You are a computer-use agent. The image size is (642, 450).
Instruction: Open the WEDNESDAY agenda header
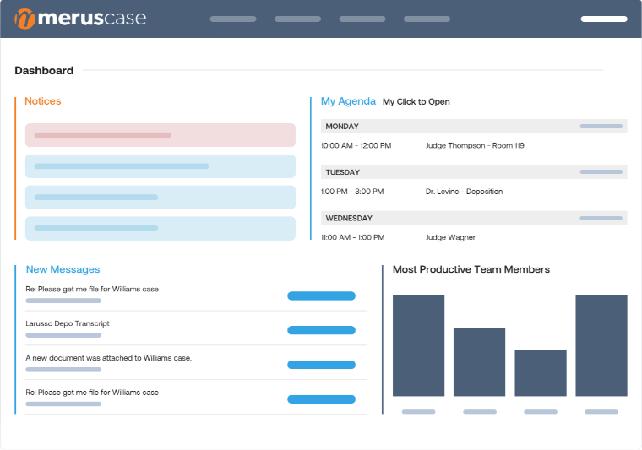coord(474,218)
